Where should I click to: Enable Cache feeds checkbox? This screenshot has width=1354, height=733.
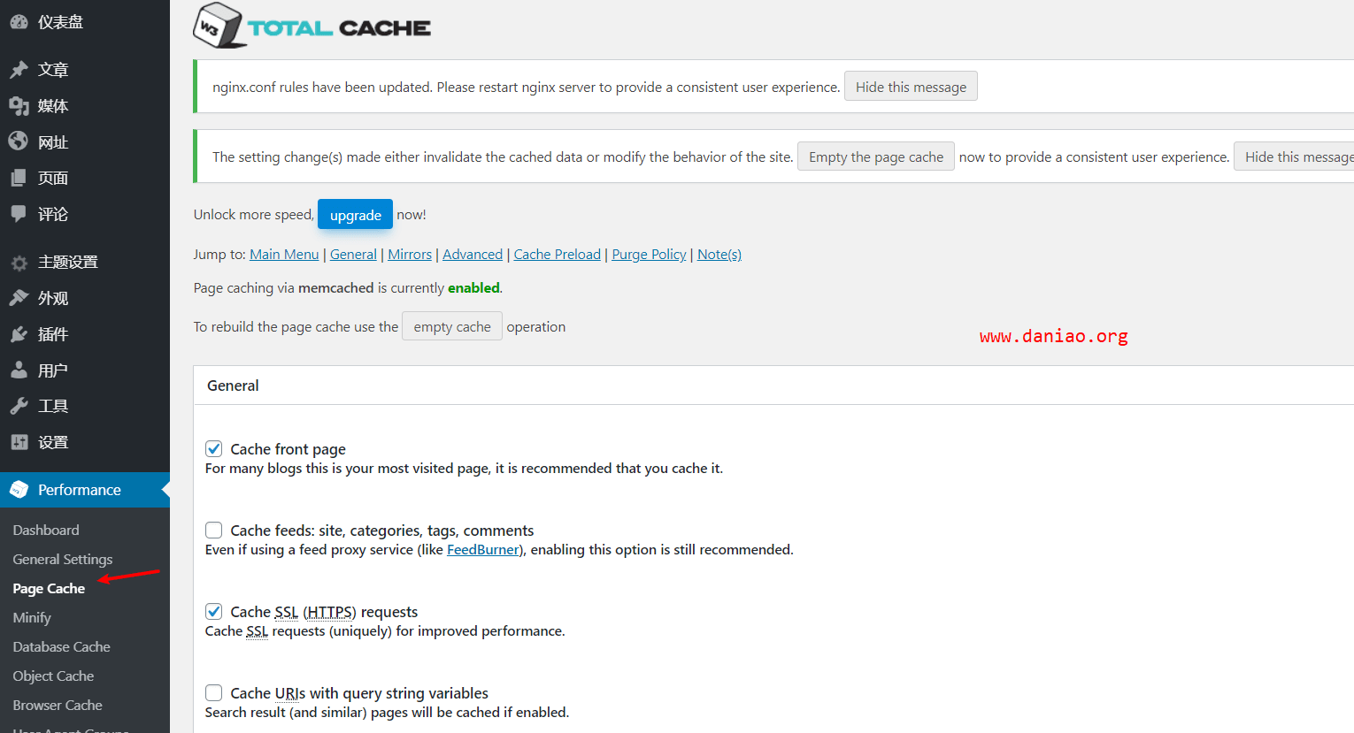213,530
